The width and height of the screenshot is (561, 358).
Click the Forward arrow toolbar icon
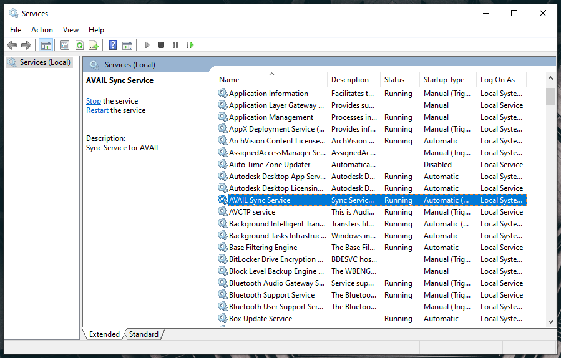(x=26, y=45)
